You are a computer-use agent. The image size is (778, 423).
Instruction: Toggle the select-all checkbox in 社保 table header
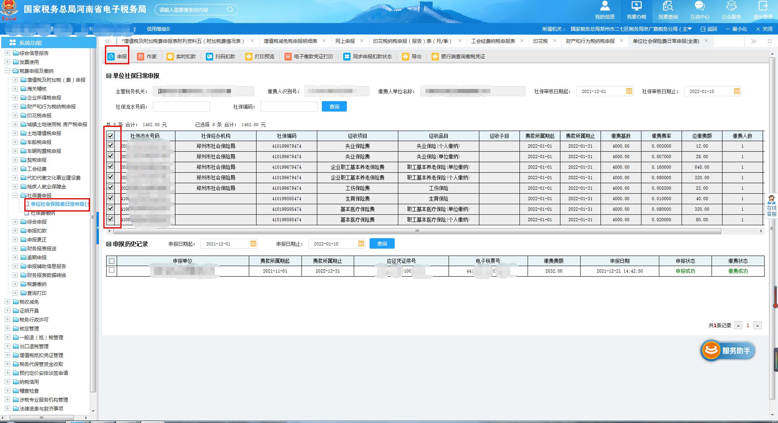tap(110, 136)
